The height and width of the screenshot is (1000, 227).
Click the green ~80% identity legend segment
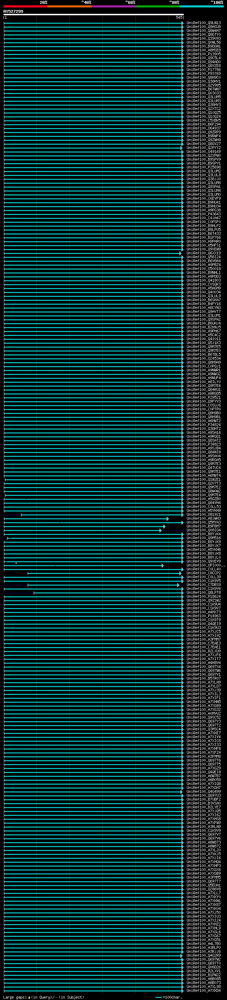point(157,6)
